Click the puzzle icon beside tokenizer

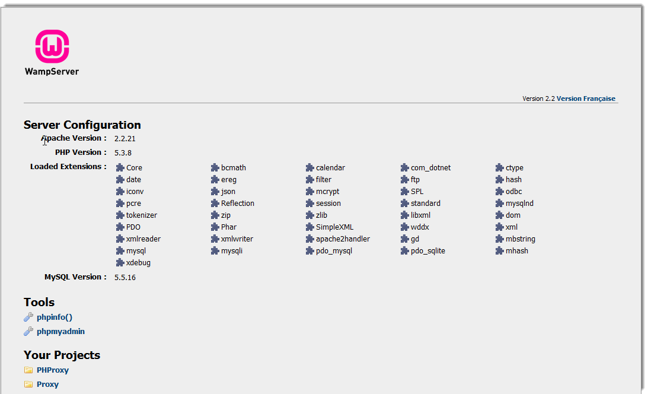tap(120, 215)
